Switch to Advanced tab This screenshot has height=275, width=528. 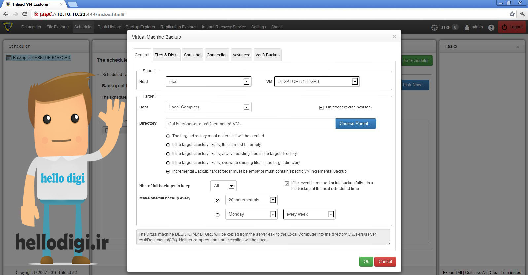pos(241,55)
